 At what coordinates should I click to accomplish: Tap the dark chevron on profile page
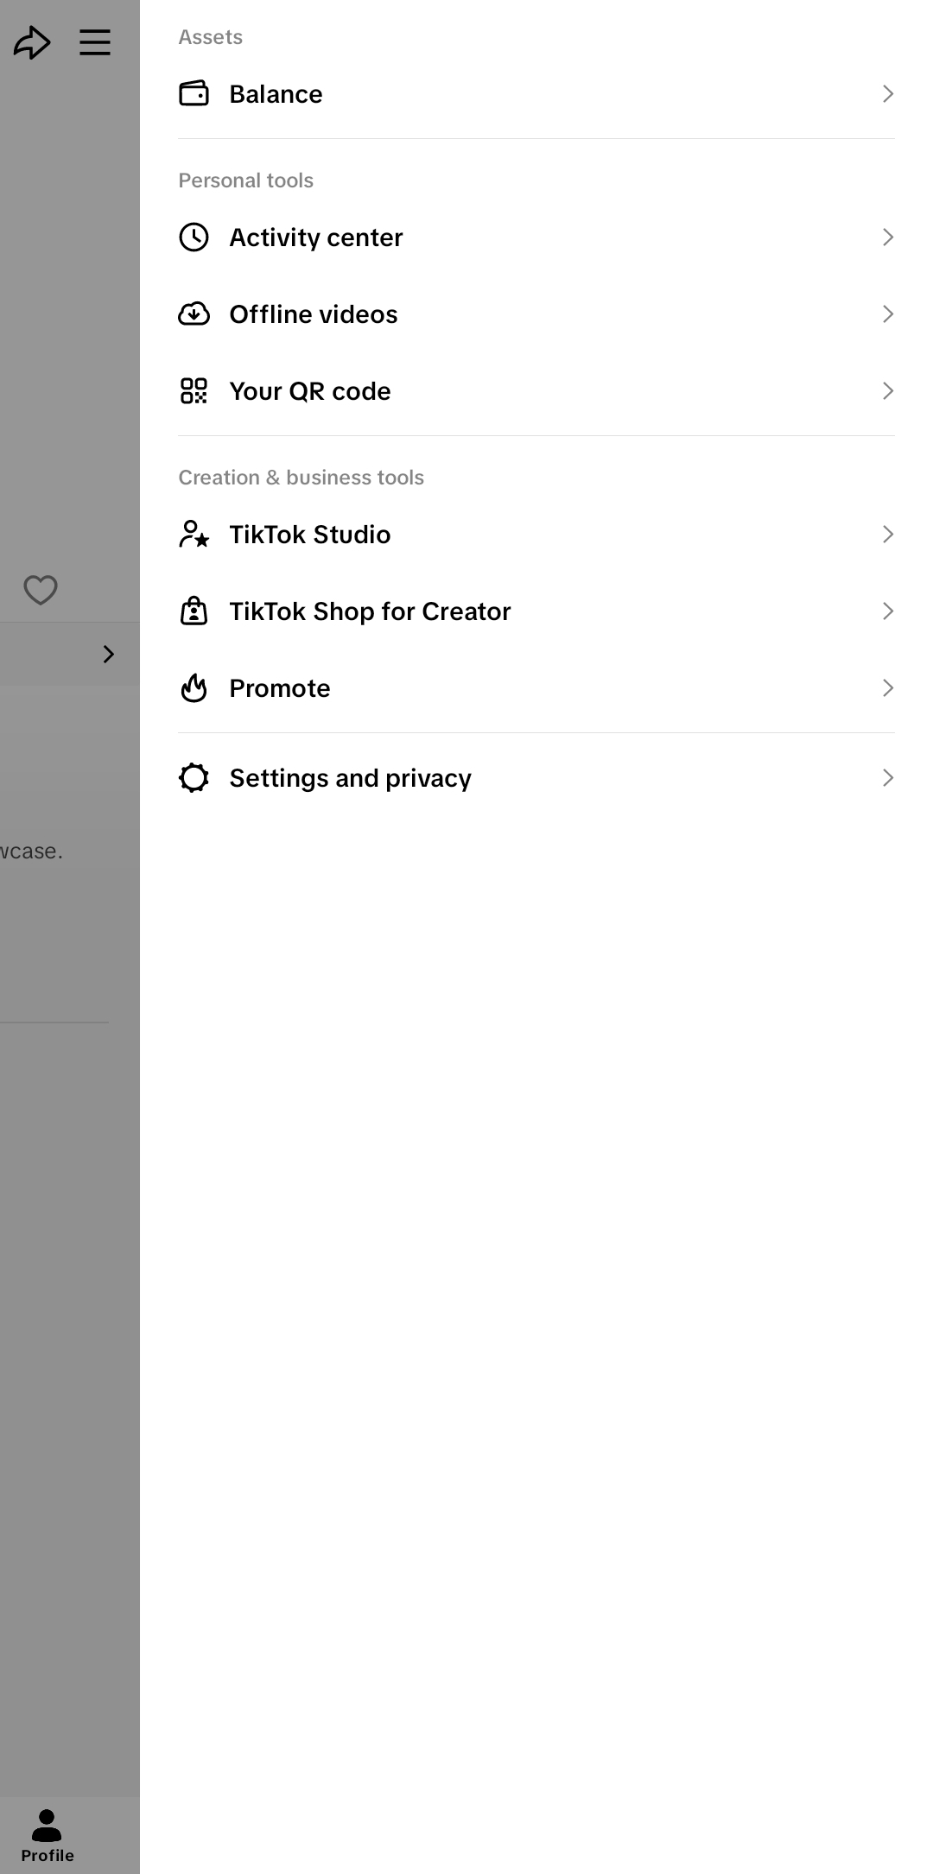(109, 654)
